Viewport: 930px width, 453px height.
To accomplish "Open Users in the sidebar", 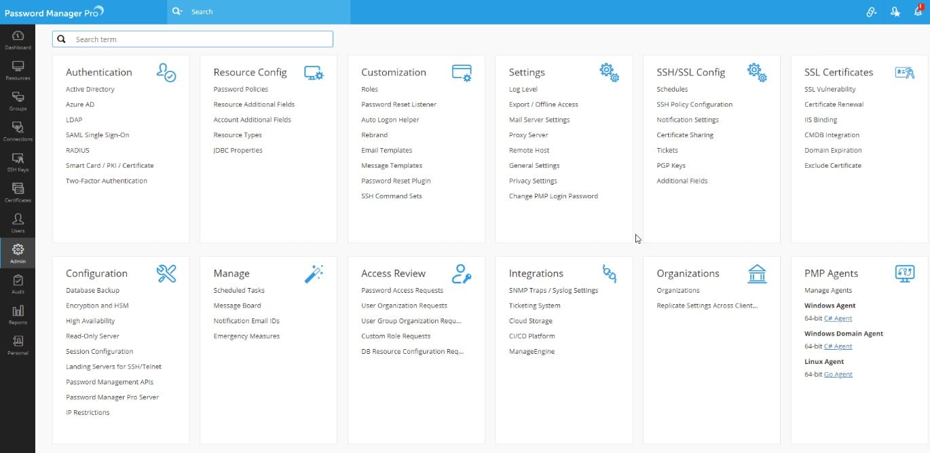I will (18, 223).
